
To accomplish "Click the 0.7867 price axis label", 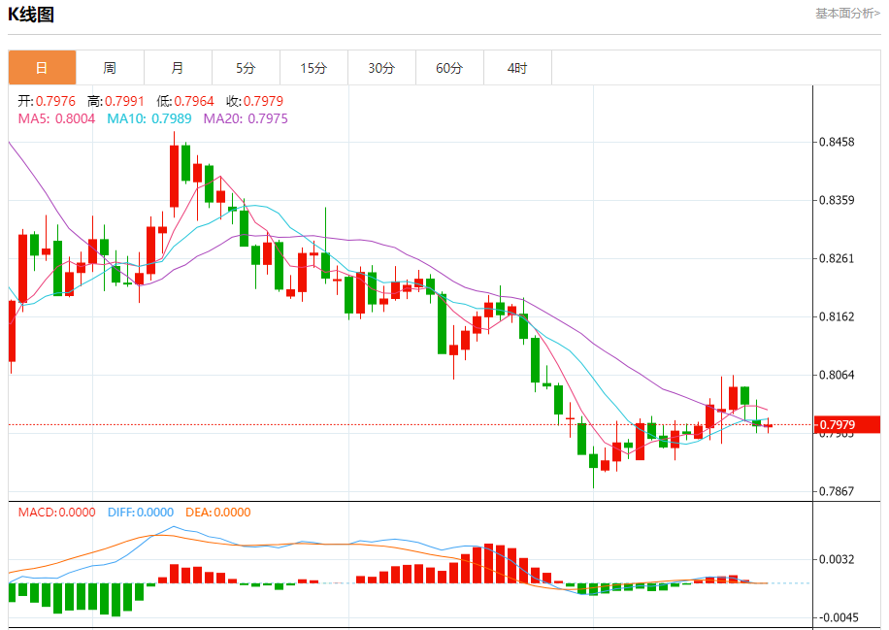I will point(837,491).
